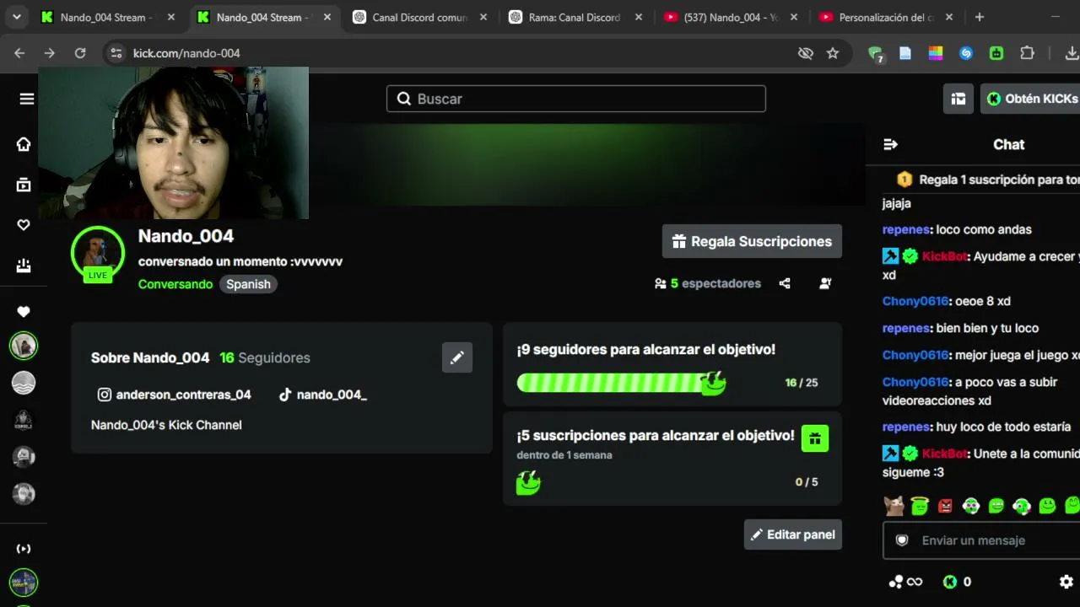Image resolution: width=1080 pixels, height=607 pixels.
Task: Open the anderson_contreras_04 Instagram link
Action: click(x=175, y=395)
